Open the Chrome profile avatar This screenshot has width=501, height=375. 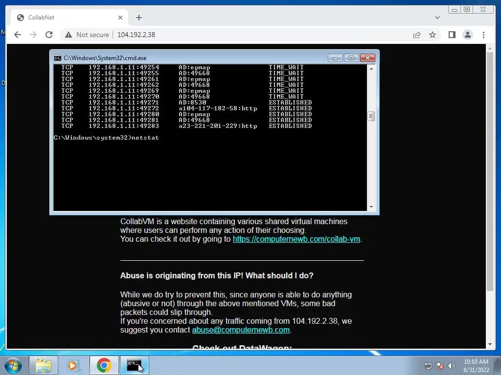[x=467, y=35]
